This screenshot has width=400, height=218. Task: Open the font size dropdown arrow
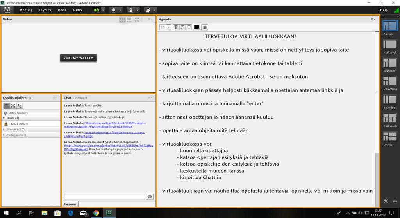pyautogui.click(x=169, y=27)
